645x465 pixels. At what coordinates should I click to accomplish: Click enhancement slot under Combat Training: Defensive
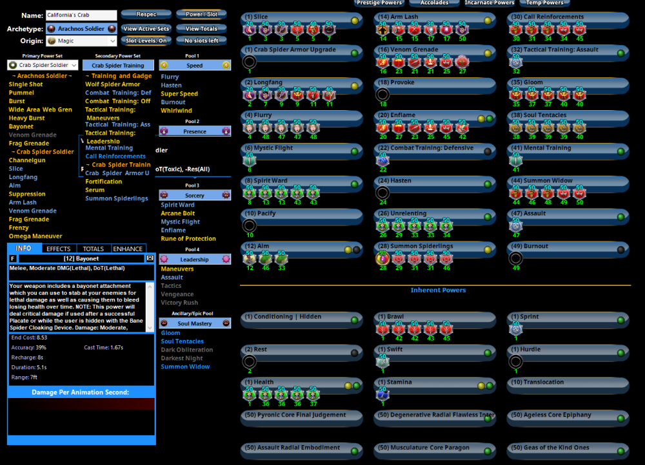pyautogui.click(x=382, y=160)
